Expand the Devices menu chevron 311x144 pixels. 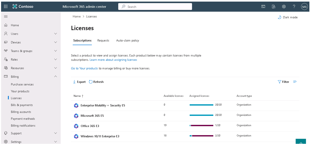coord(55,42)
